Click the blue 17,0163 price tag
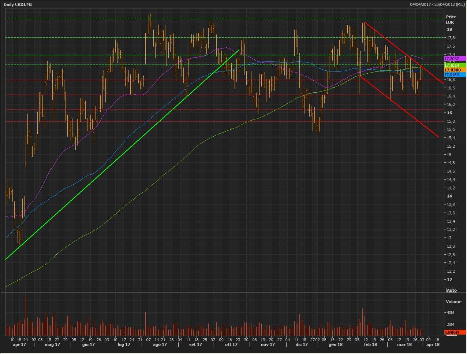Viewport: 467px width, 354px height. 454,75
